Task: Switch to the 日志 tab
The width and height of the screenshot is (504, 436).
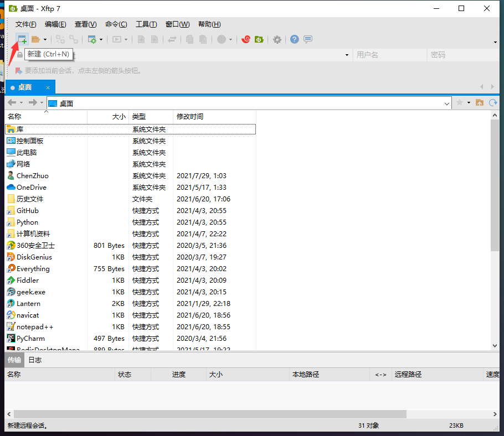Action: click(x=35, y=360)
